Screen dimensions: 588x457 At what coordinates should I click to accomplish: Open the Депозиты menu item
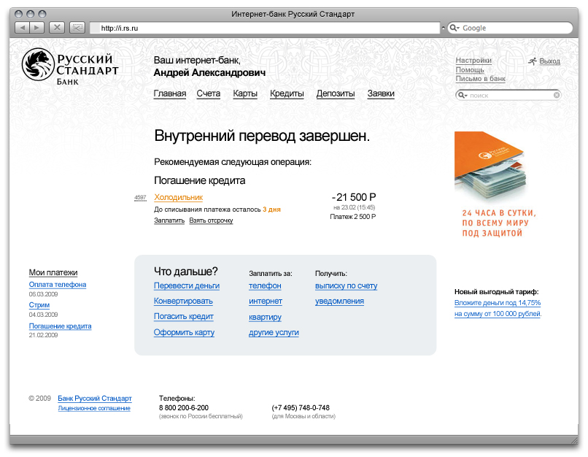click(336, 93)
